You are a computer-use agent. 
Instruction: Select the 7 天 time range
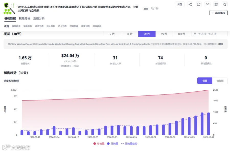112,34
